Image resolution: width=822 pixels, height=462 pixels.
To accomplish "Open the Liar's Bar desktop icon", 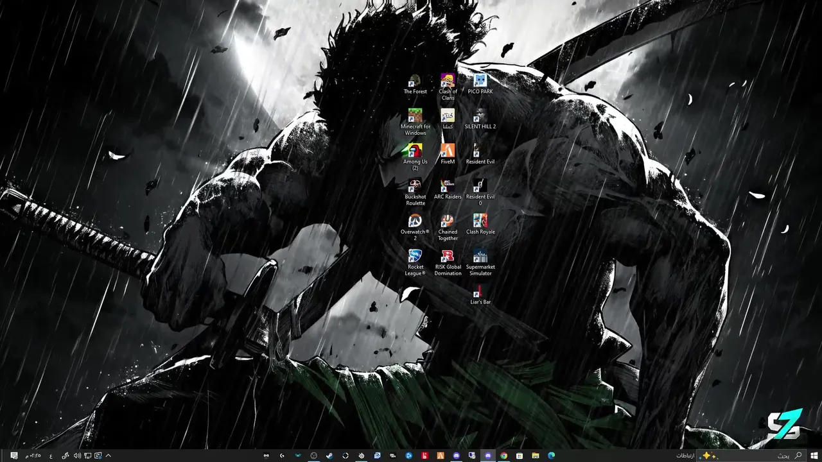I will 480,295.
